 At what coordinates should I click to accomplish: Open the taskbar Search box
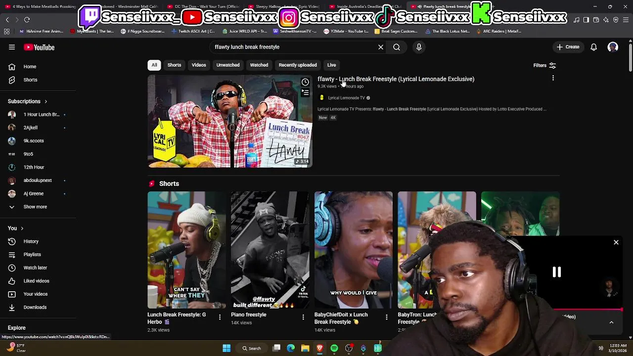pyautogui.click(x=251, y=348)
